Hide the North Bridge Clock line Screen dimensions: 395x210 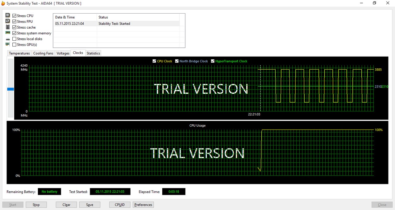coord(177,61)
